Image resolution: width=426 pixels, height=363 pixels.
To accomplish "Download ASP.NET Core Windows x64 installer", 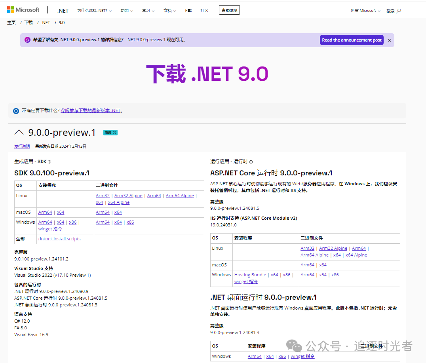I will pos(274,275).
